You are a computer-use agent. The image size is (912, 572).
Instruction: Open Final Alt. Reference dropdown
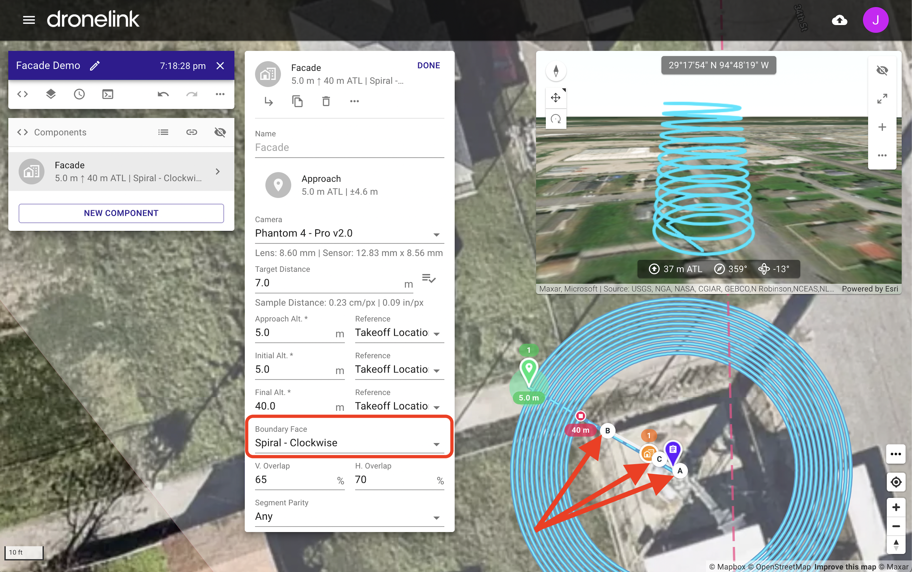click(x=399, y=406)
